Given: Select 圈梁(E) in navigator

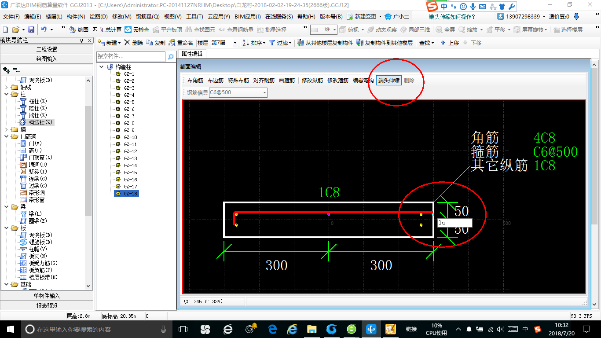Looking at the screenshot, I should 38,221.
